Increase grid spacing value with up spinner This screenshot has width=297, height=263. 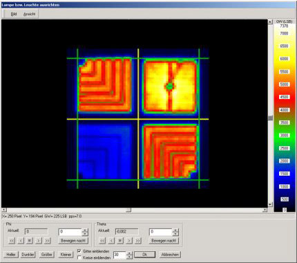129,253
